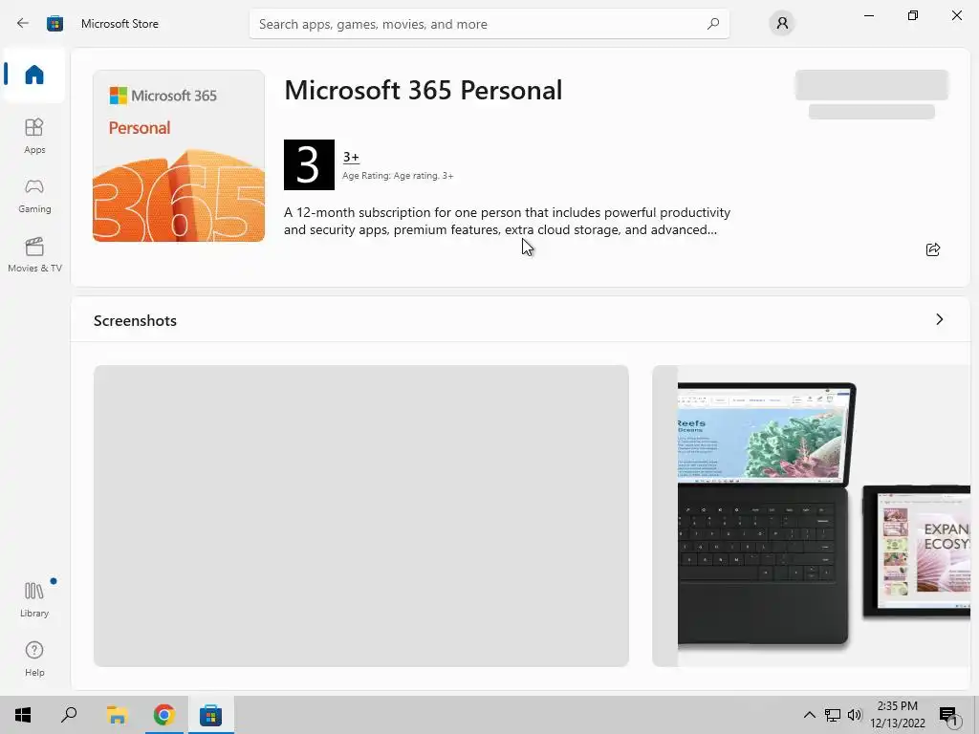Image resolution: width=979 pixels, height=734 pixels.
Task: Minimize the Microsoft Store window
Action: [x=869, y=15]
